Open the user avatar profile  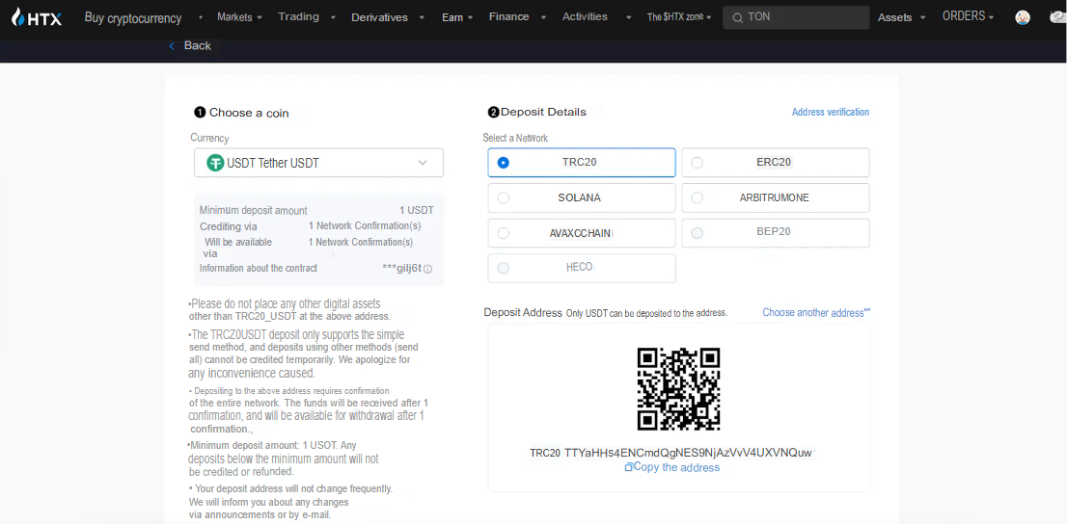tap(1022, 17)
